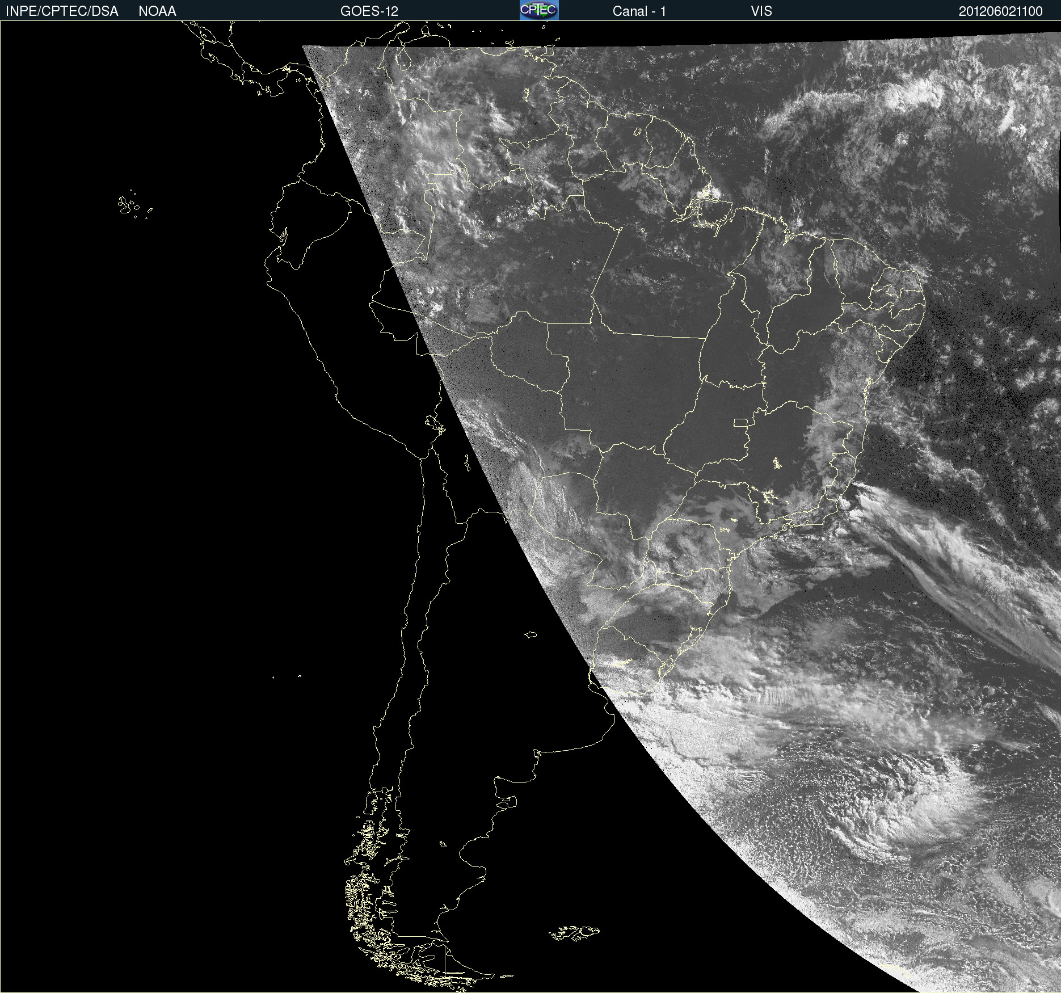Click the VIS label in header
Viewport: 1061px width, 993px height.
tap(761, 11)
